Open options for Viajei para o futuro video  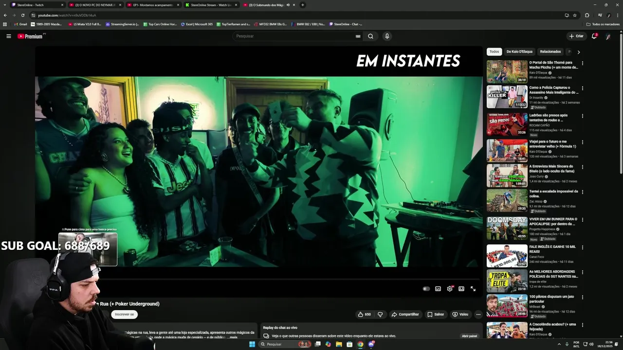coord(582,142)
